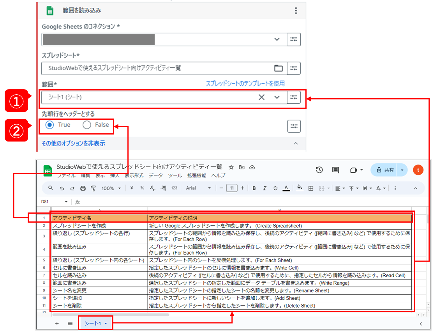432x331 pixels.
Task: Undo the last action in Sheets
Action: click(x=62, y=188)
